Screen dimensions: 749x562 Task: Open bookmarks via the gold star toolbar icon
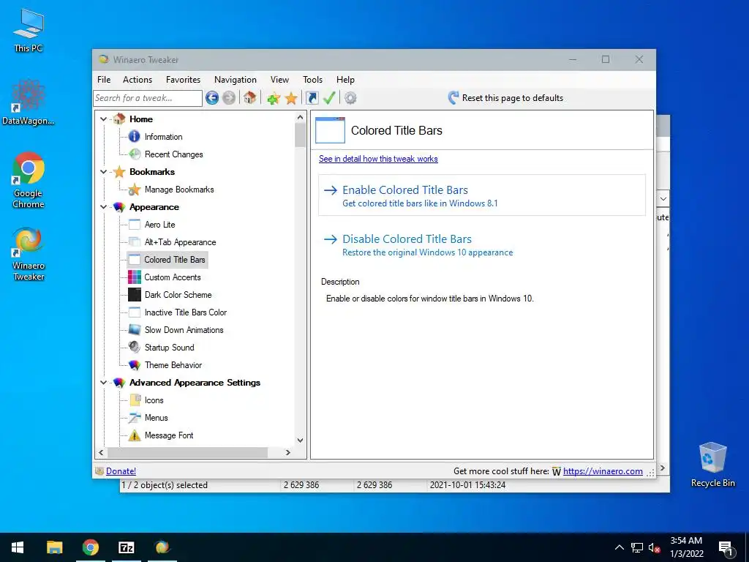[x=291, y=99]
